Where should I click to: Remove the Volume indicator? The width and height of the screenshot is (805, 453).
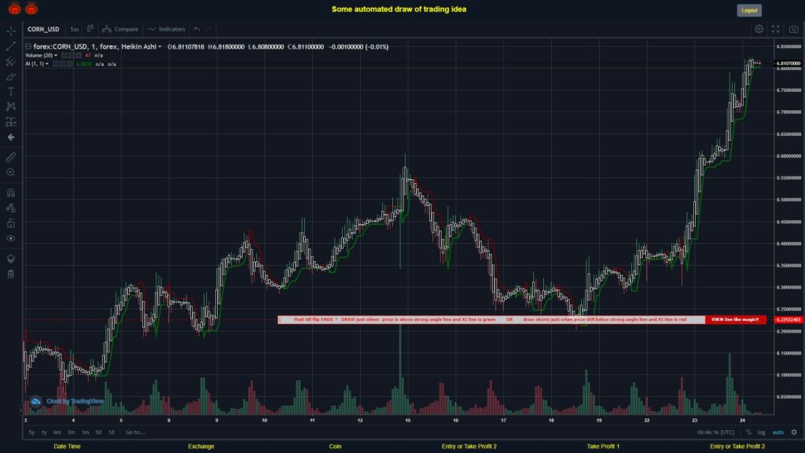tap(79, 56)
